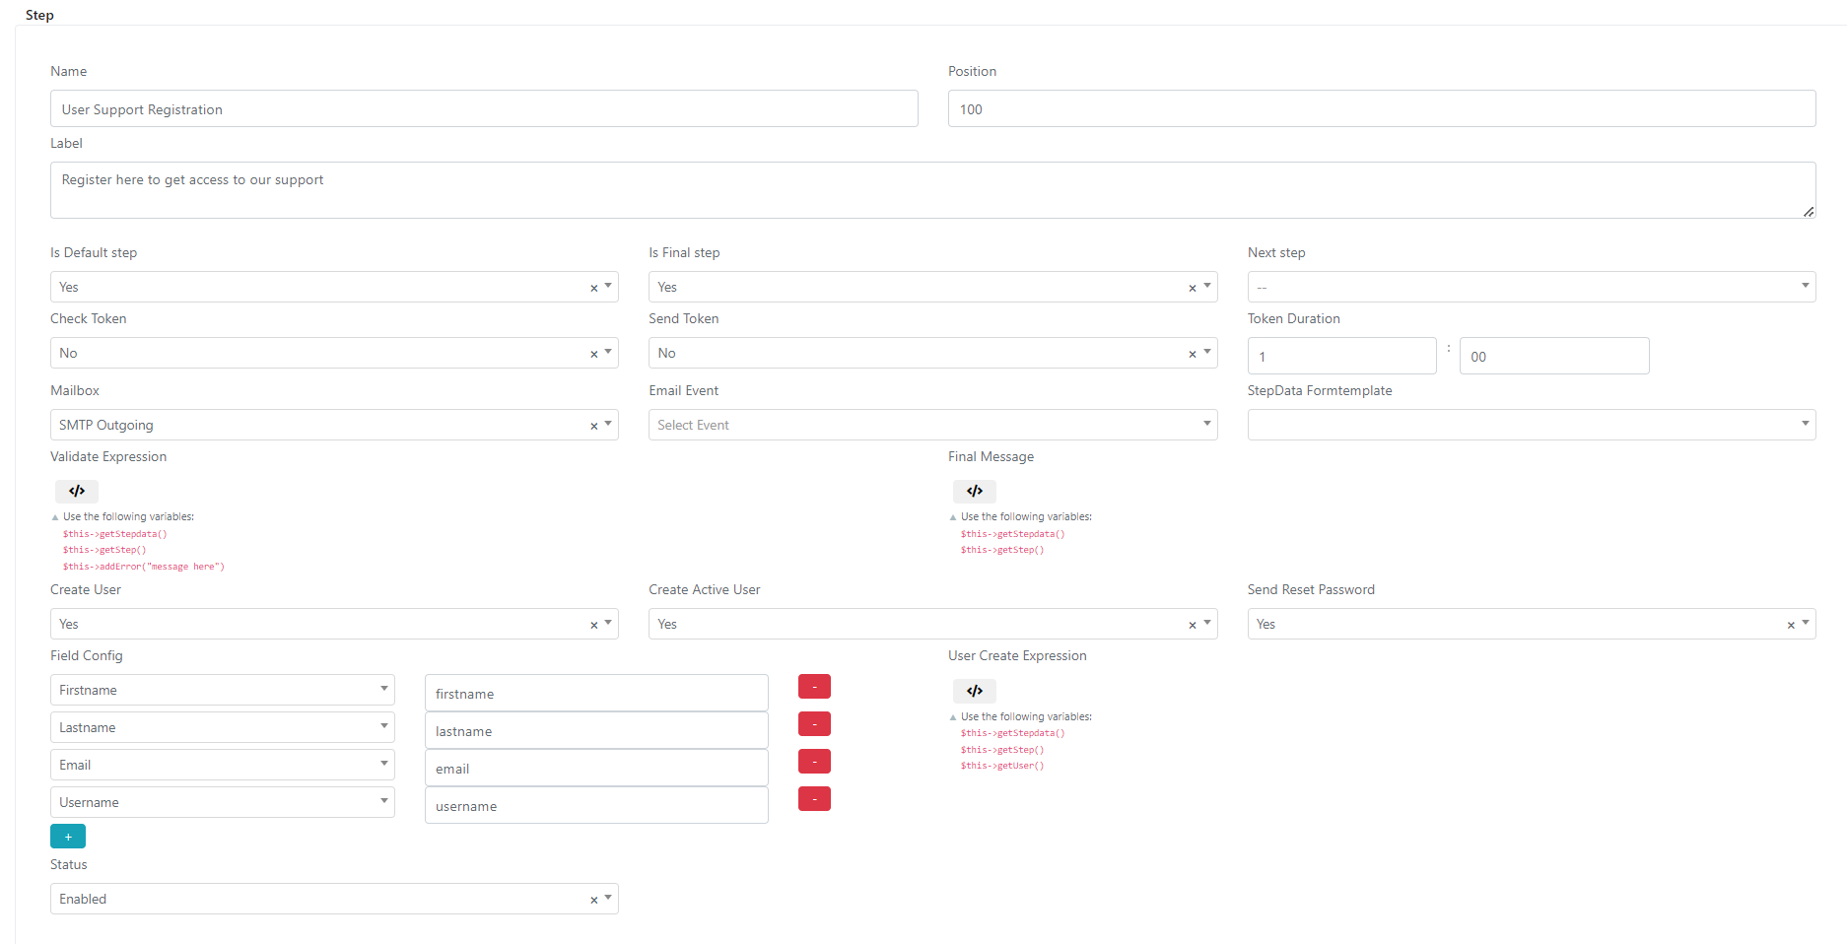Focus the Token Duration minutes field
Image resolution: width=1847 pixels, height=944 pixels.
[x=1554, y=356]
